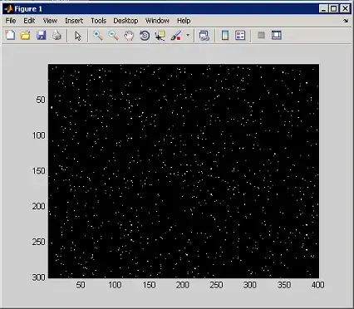Viewport: 354px width, 309px height.
Task: Insert a legend using the toolbar icon
Action: point(240,36)
